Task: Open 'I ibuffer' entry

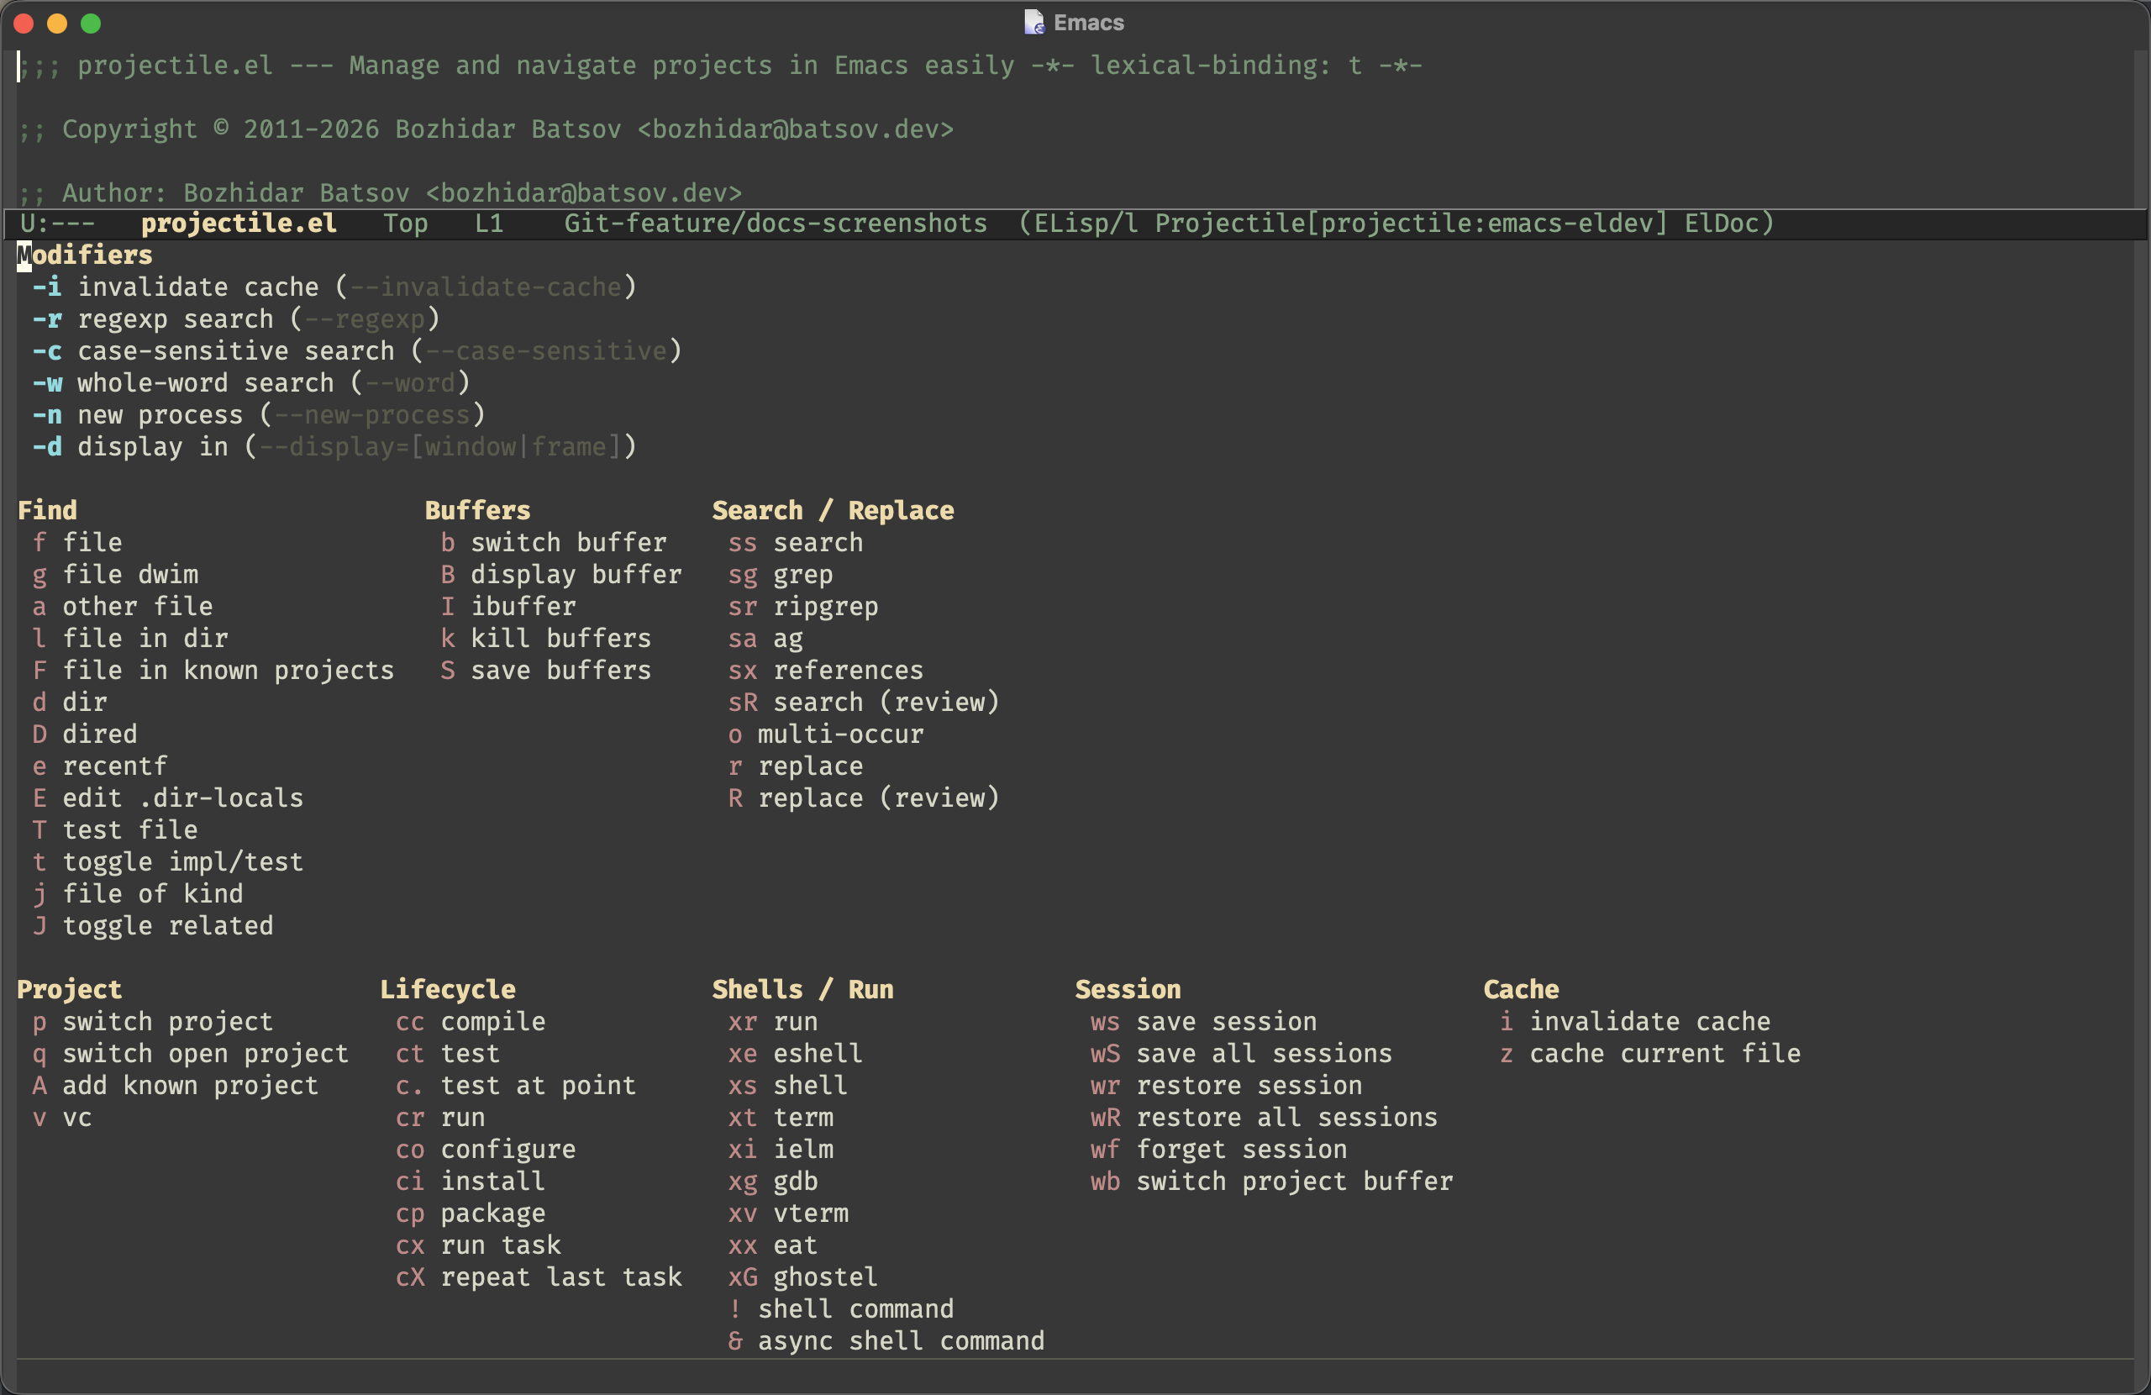Action: point(509,607)
